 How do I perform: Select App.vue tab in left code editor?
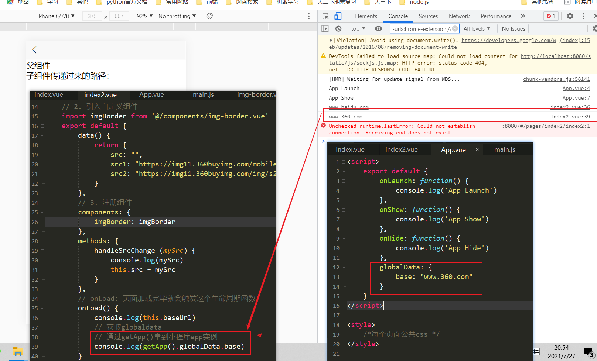[151, 95]
